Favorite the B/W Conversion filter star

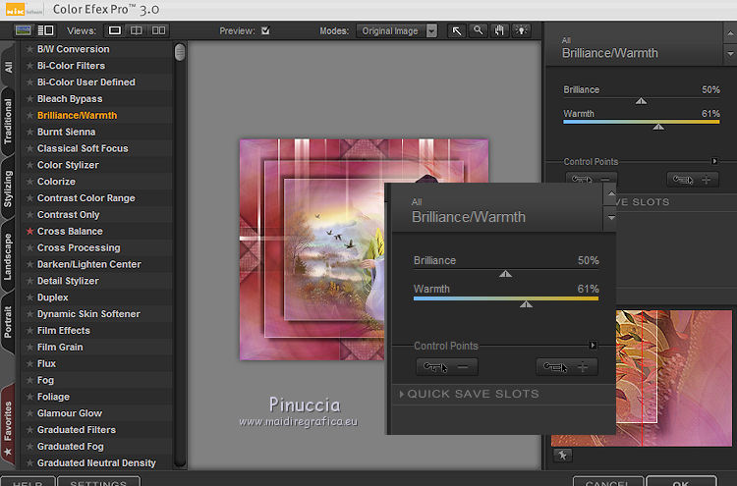coord(30,49)
